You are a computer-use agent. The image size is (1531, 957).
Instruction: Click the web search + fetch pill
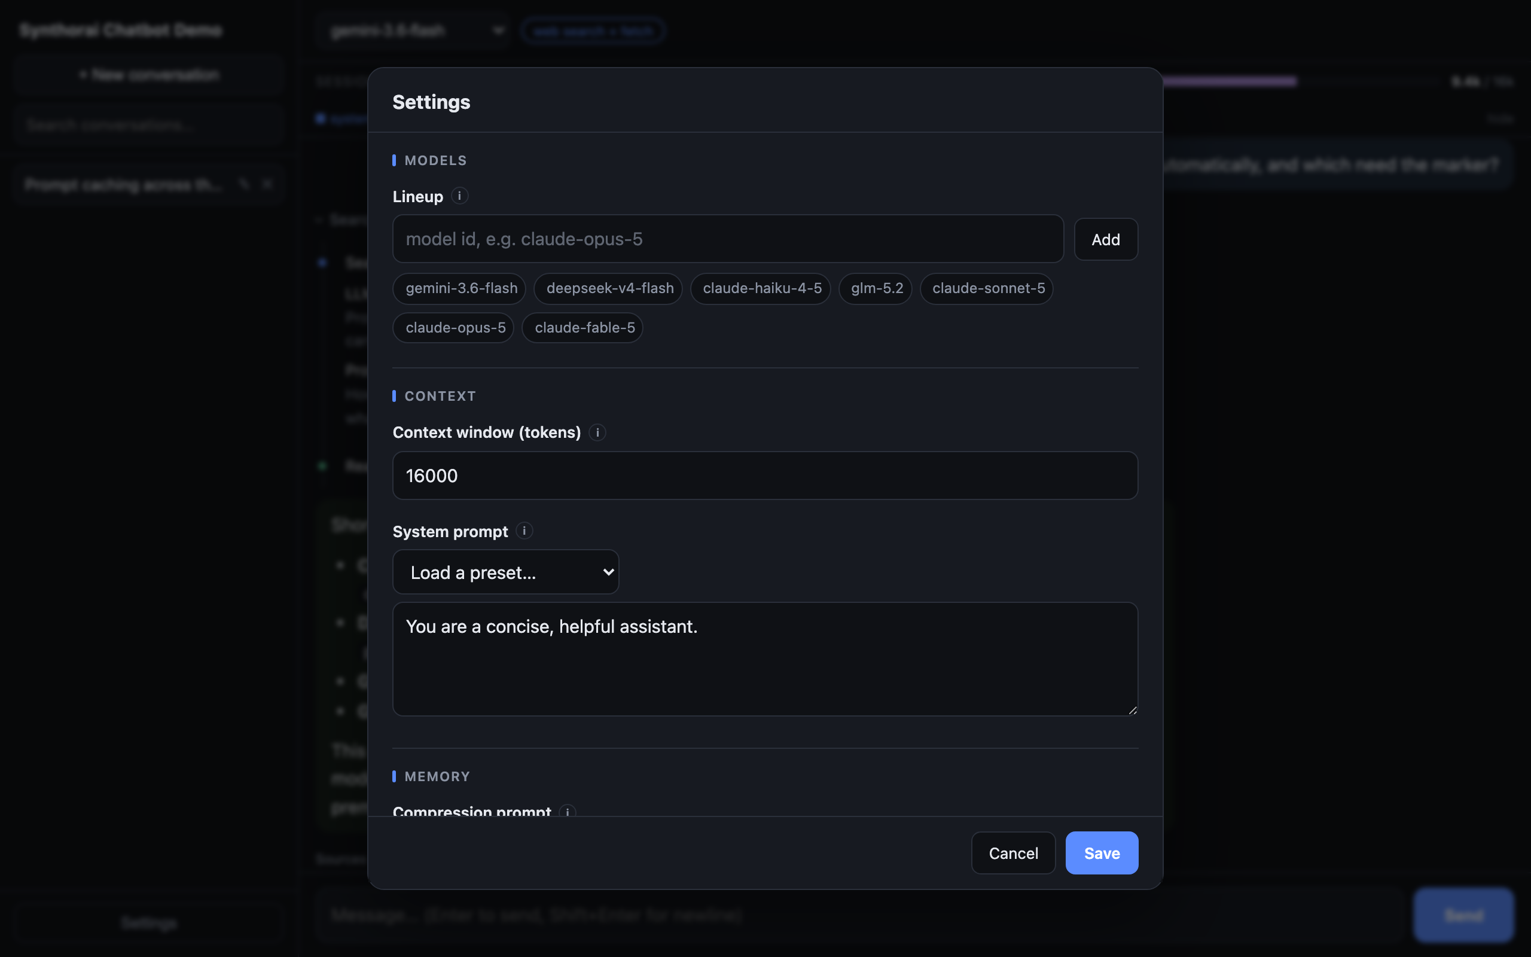[592, 31]
